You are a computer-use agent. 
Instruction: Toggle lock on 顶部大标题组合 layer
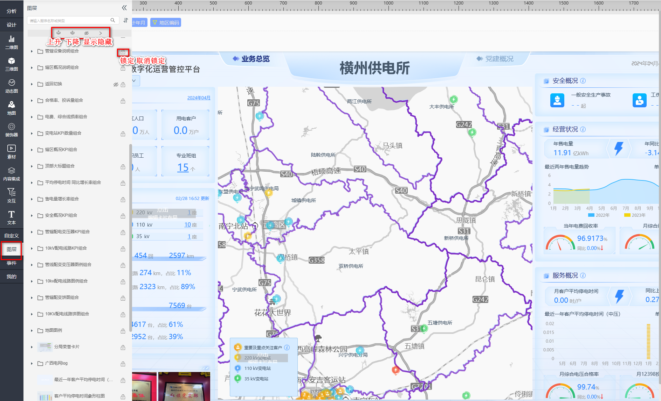(123, 167)
